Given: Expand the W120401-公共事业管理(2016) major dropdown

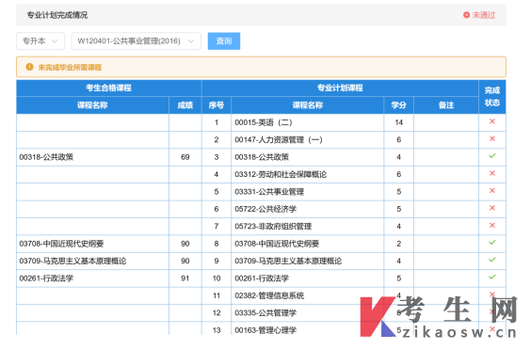Looking at the screenshot, I should [x=137, y=41].
